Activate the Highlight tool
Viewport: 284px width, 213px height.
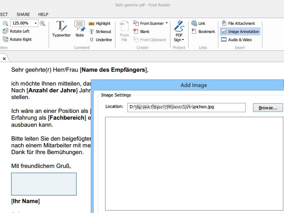(100, 23)
